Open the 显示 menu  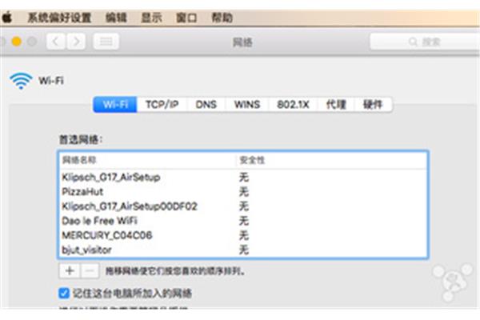point(151,18)
